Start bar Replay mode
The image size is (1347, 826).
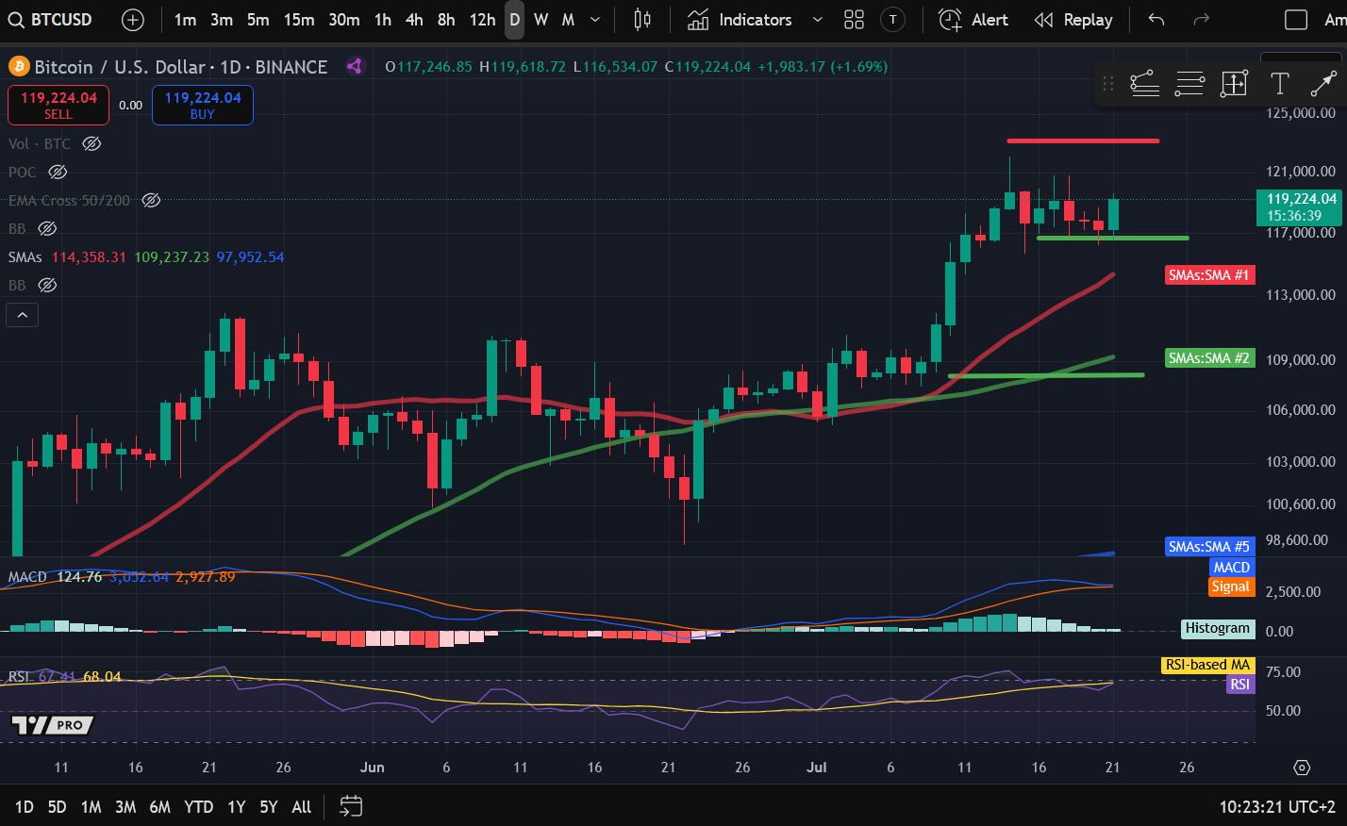1073,20
